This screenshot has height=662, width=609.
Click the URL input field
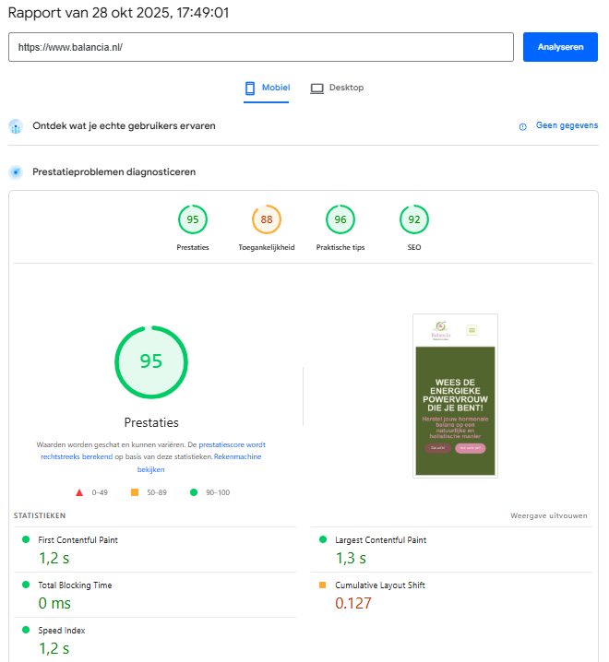pos(260,47)
